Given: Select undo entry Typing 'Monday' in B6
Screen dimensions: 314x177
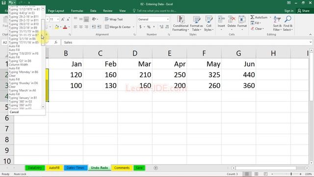Looking at the screenshot, I should click(24, 72).
